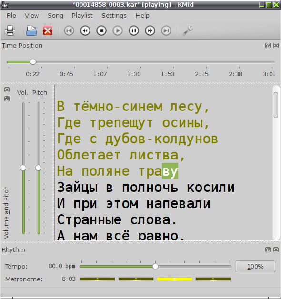Image resolution: width=281 pixels, height=299 pixels.
Task: Click the Vol. slider handle
Action: click(23, 168)
